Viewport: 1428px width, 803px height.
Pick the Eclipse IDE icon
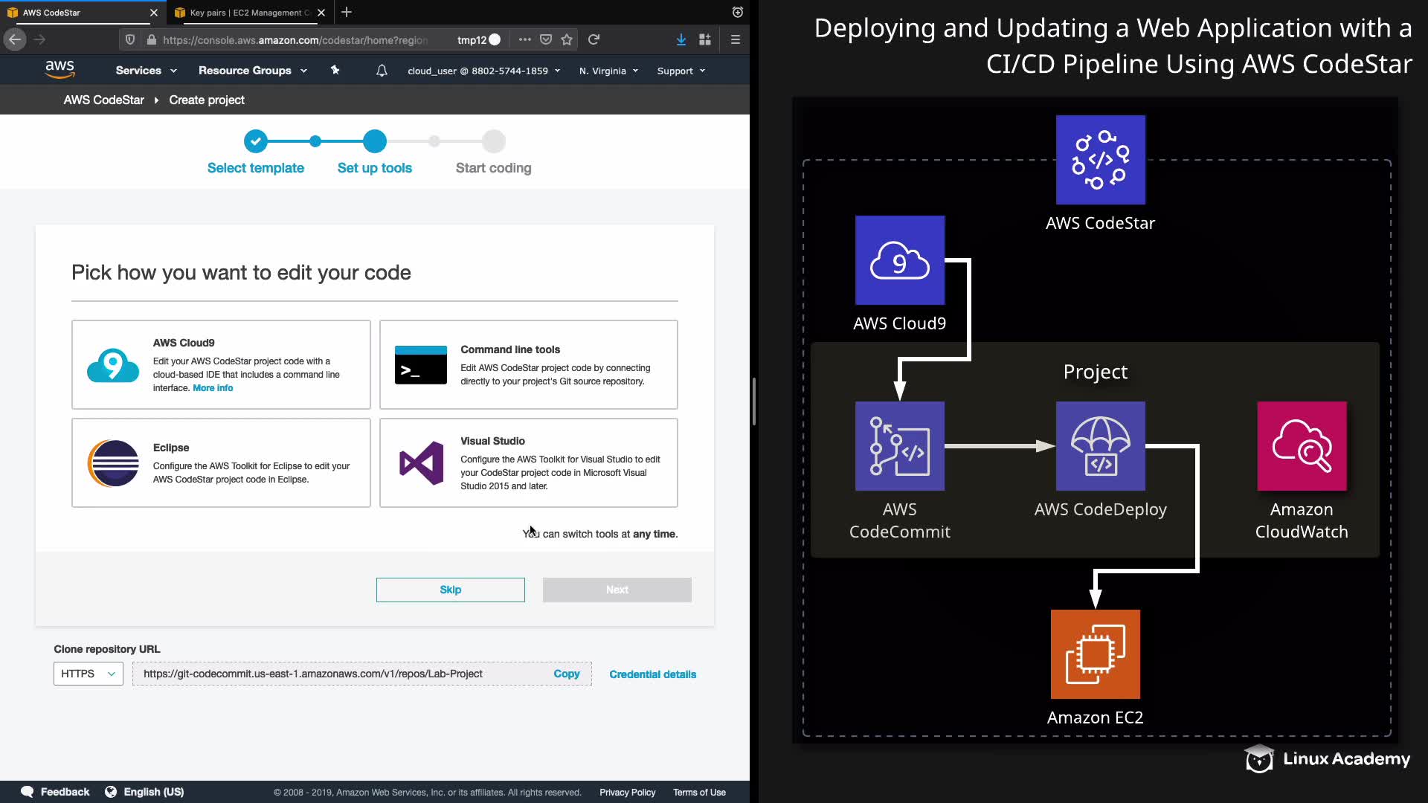pos(113,463)
